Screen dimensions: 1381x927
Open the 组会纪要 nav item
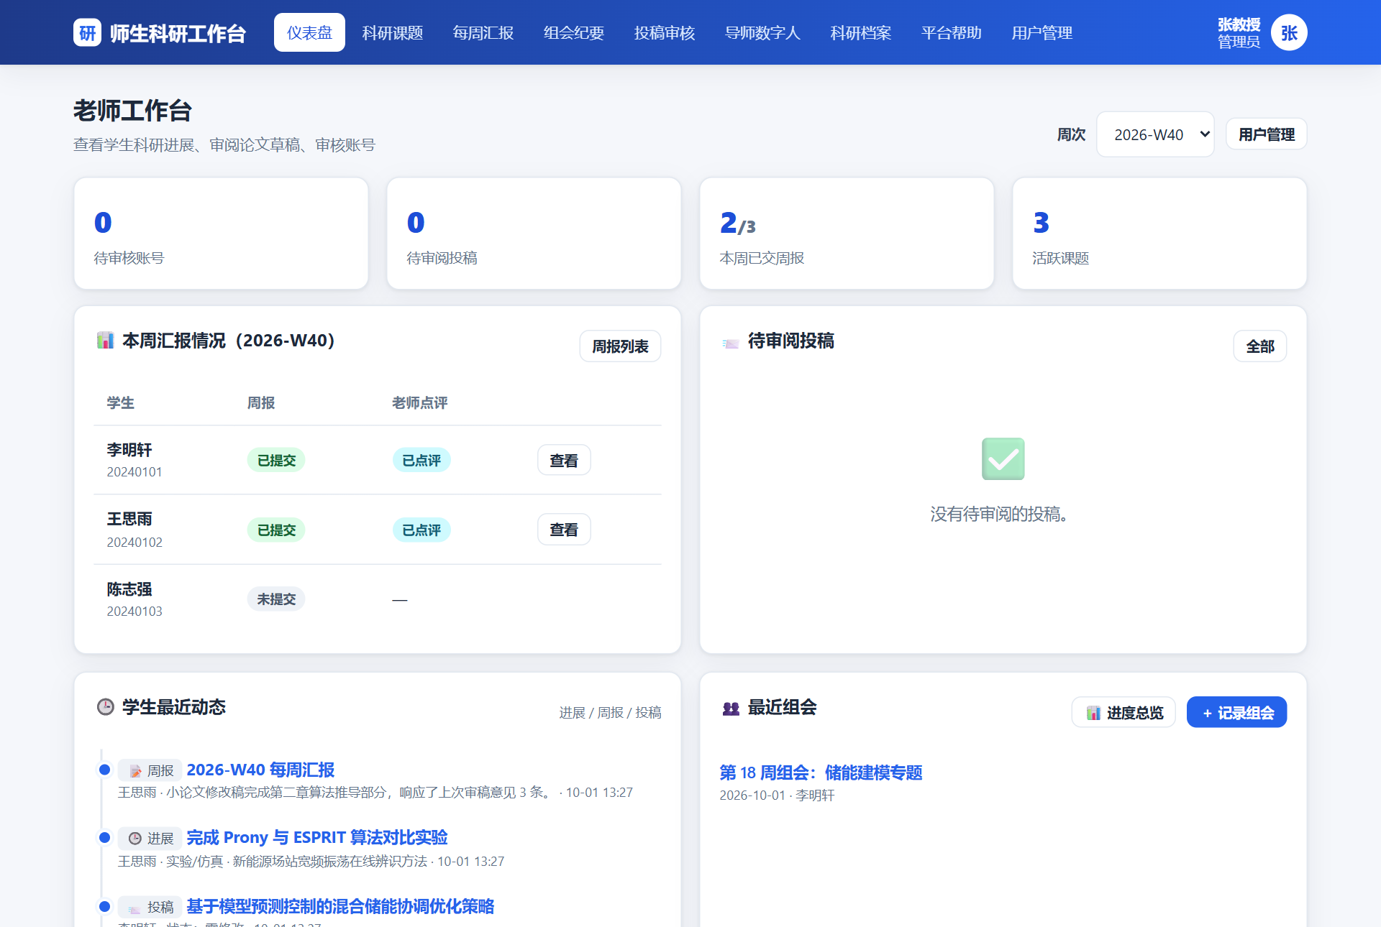click(574, 32)
